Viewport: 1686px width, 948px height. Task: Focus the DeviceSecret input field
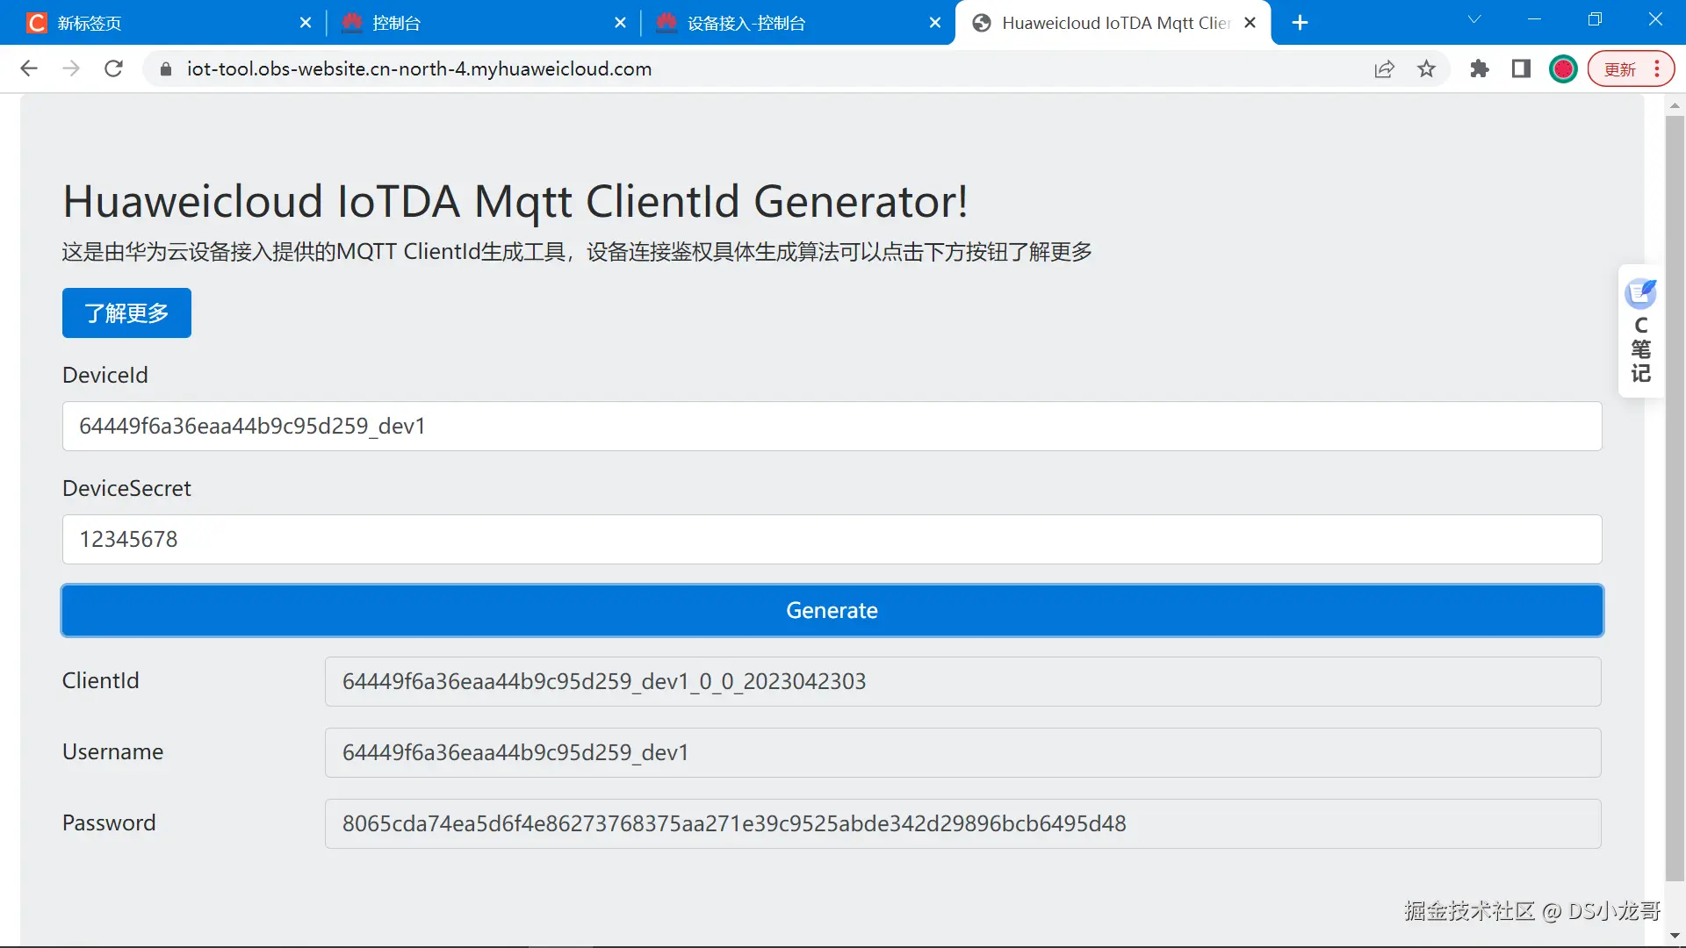832,539
